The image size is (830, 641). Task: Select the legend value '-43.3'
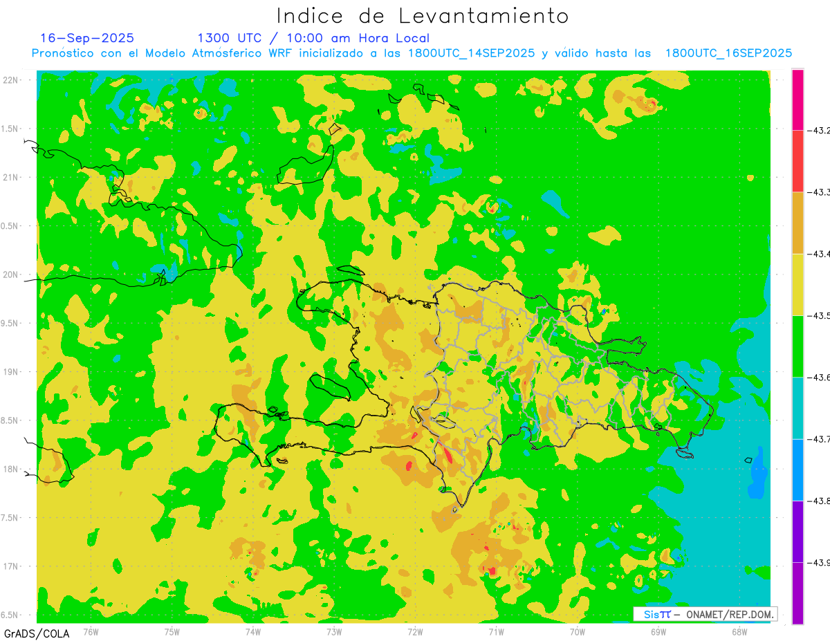click(820, 192)
